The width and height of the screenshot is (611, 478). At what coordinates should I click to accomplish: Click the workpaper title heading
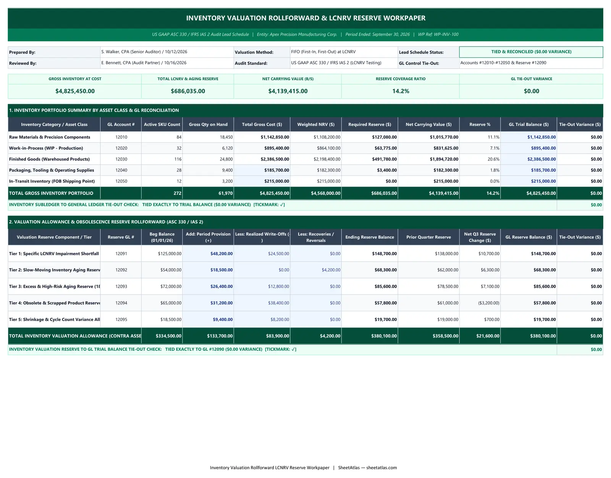(305, 18)
